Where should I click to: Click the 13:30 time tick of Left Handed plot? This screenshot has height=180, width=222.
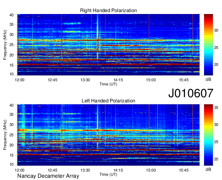(85, 170)
